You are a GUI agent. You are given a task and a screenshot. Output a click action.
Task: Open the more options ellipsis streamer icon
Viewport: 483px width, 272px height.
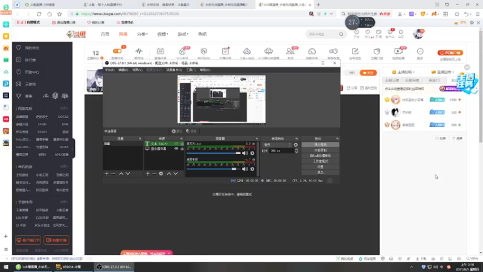pos(420,51)
